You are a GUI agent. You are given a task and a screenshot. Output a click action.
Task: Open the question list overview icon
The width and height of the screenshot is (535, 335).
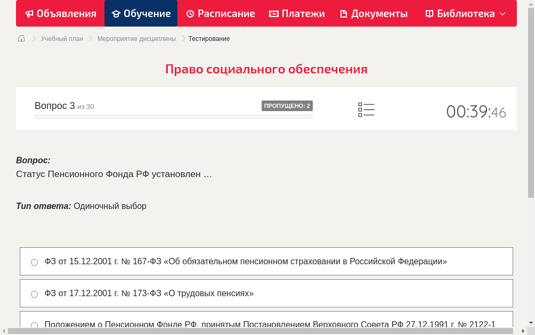(x=366, y=110)
